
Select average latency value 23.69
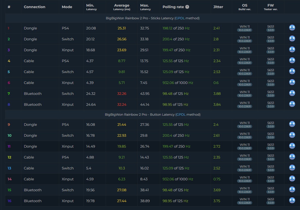pyautogui.click(x=122, y=50)
